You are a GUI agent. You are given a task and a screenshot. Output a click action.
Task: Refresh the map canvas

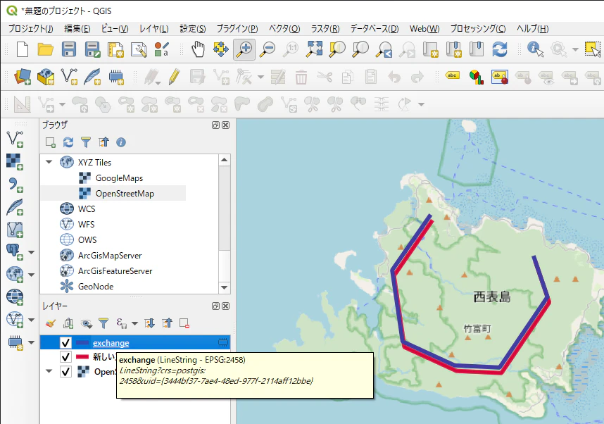tap(500, 50)
